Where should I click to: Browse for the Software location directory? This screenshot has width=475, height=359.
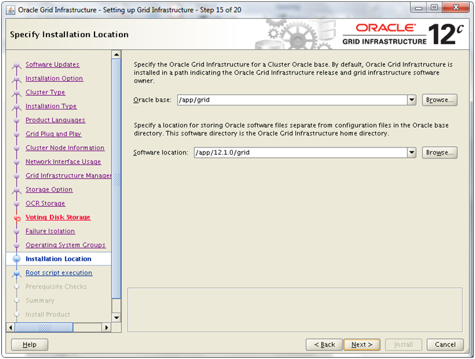440,153
